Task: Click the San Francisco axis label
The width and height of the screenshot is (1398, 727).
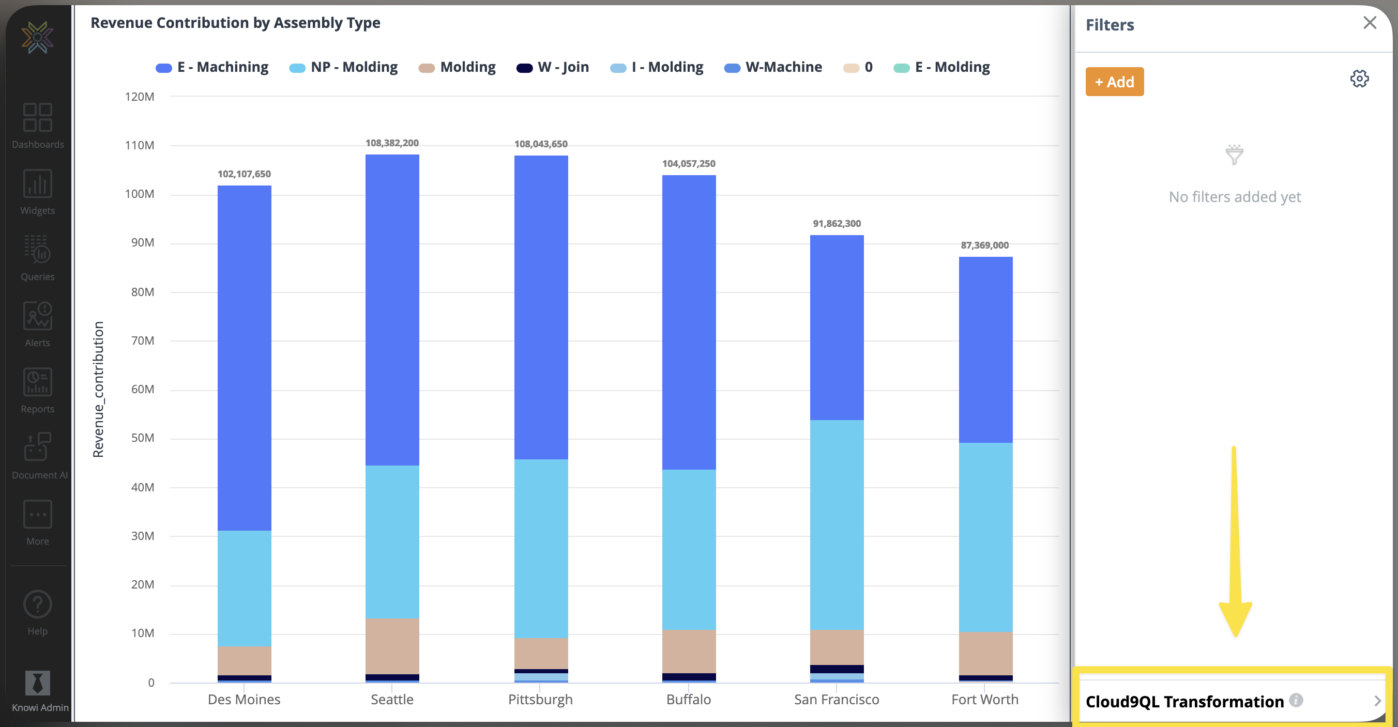Action: coord(837,699)
